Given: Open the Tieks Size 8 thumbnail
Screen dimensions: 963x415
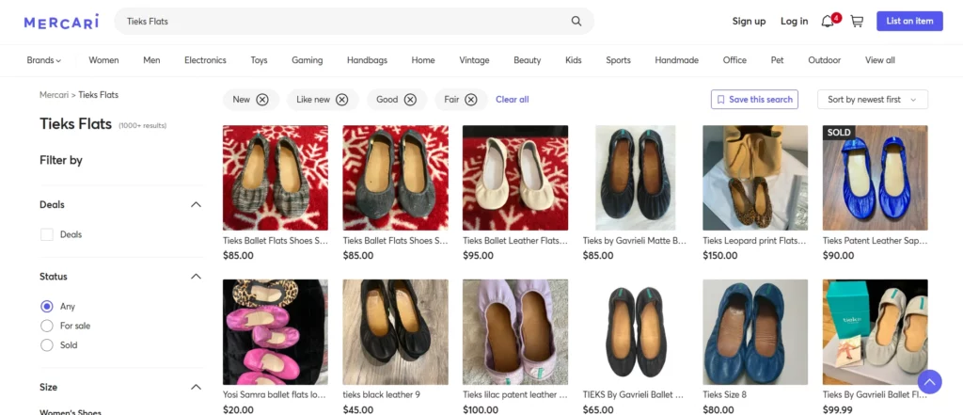Looking at the screenshot, I should 755,332.
